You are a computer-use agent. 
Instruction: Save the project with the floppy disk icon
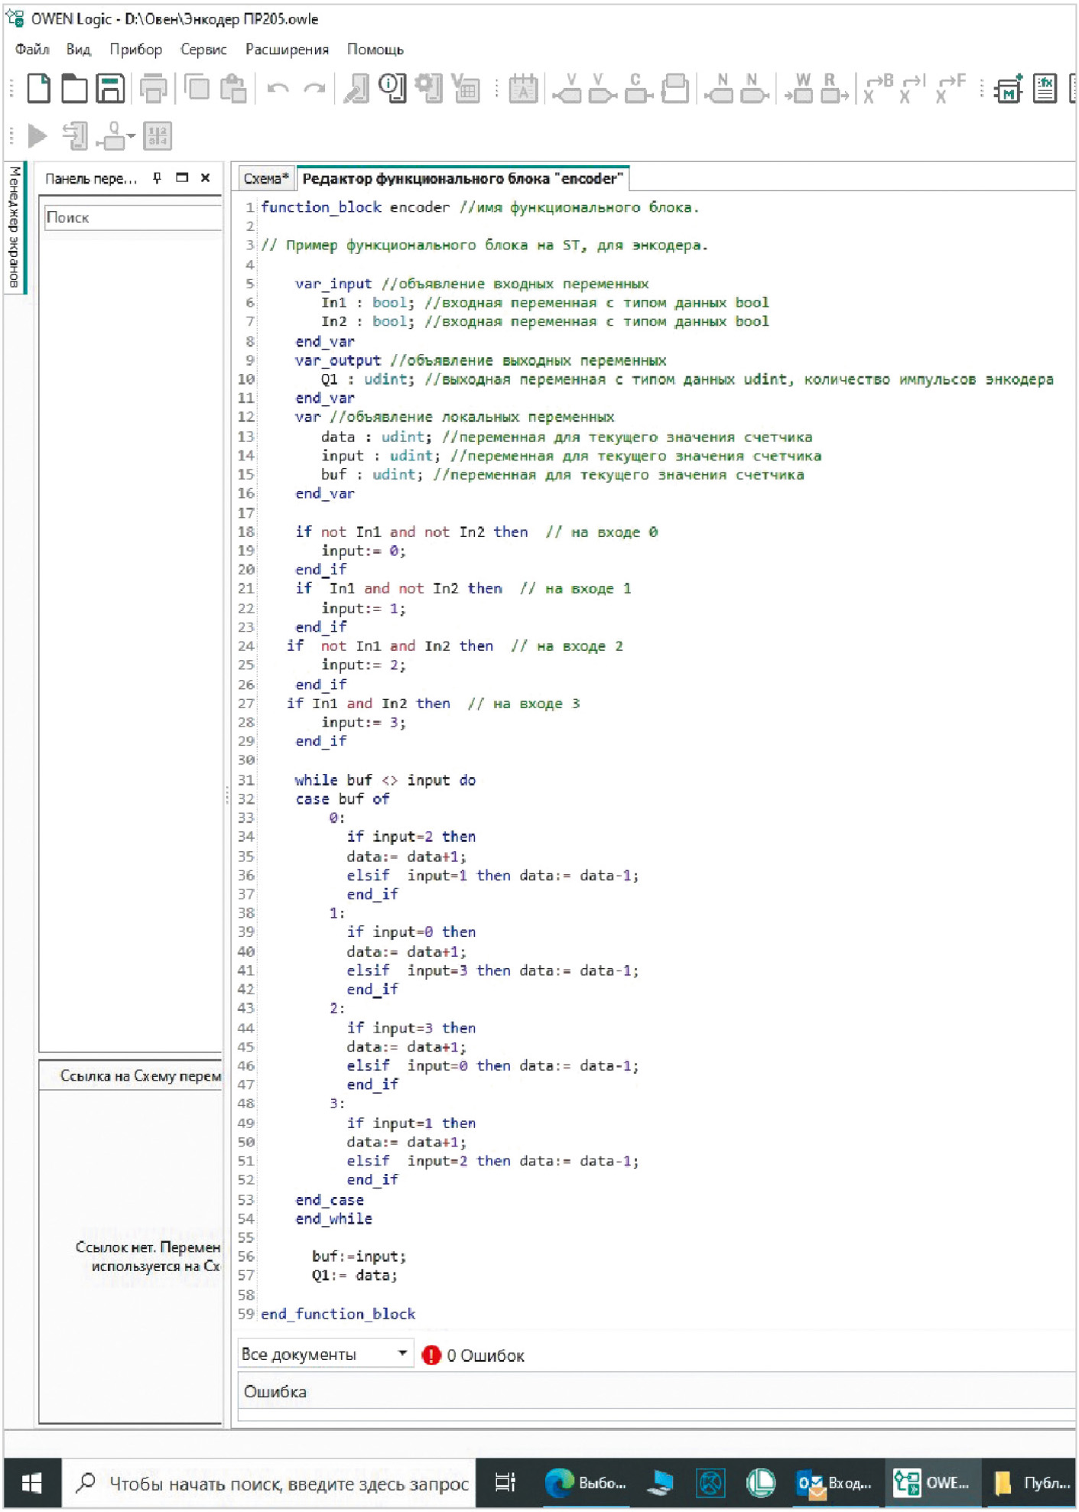pos(110,89)
